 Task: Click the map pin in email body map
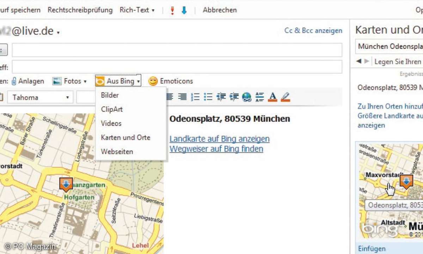point(66,185)
